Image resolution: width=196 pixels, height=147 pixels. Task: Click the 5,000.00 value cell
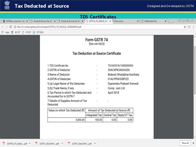pyautogui.click(x=66, y=120)
